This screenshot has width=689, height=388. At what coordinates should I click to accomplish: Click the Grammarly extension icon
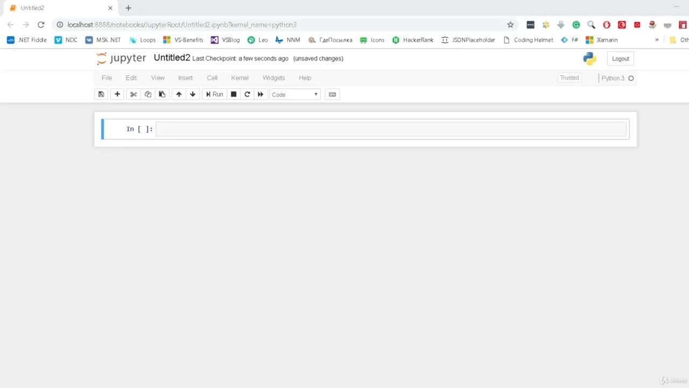[576, 25]
